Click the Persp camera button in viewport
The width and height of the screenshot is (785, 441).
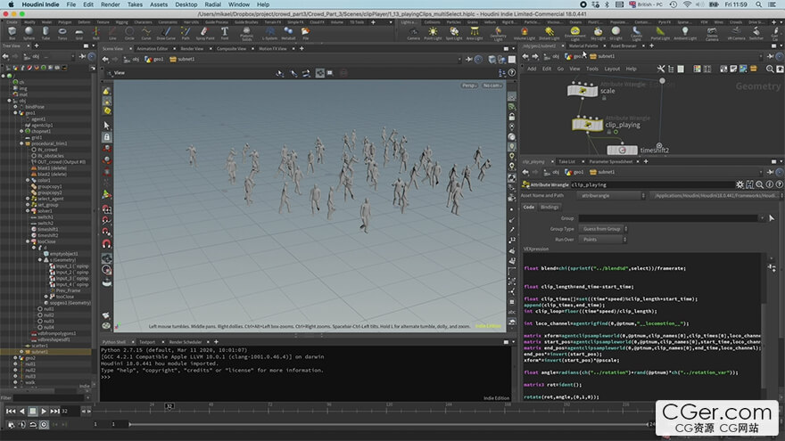(x=468, y=86)
